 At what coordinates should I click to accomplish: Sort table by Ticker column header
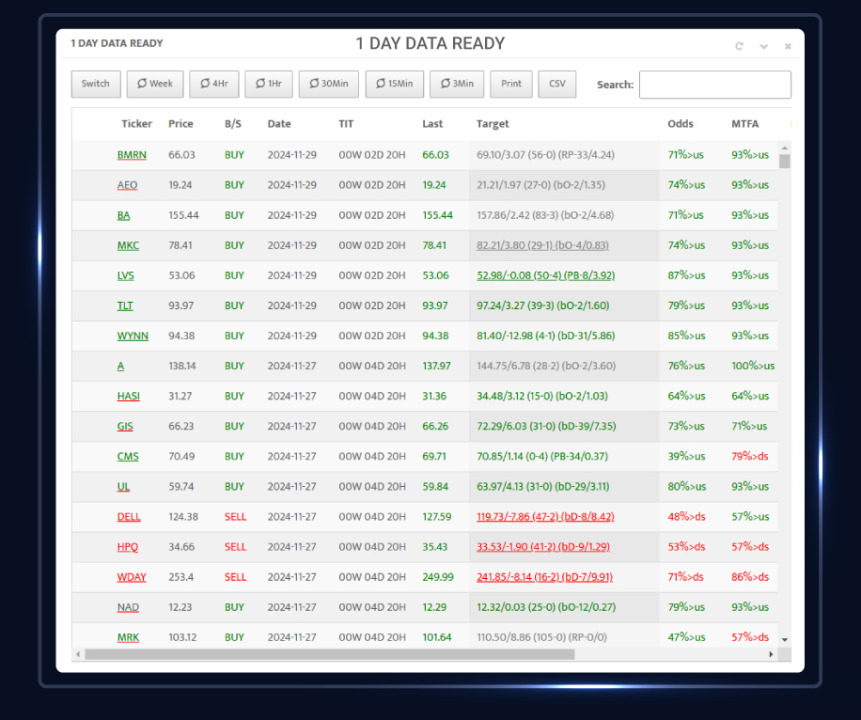[136, 123]
